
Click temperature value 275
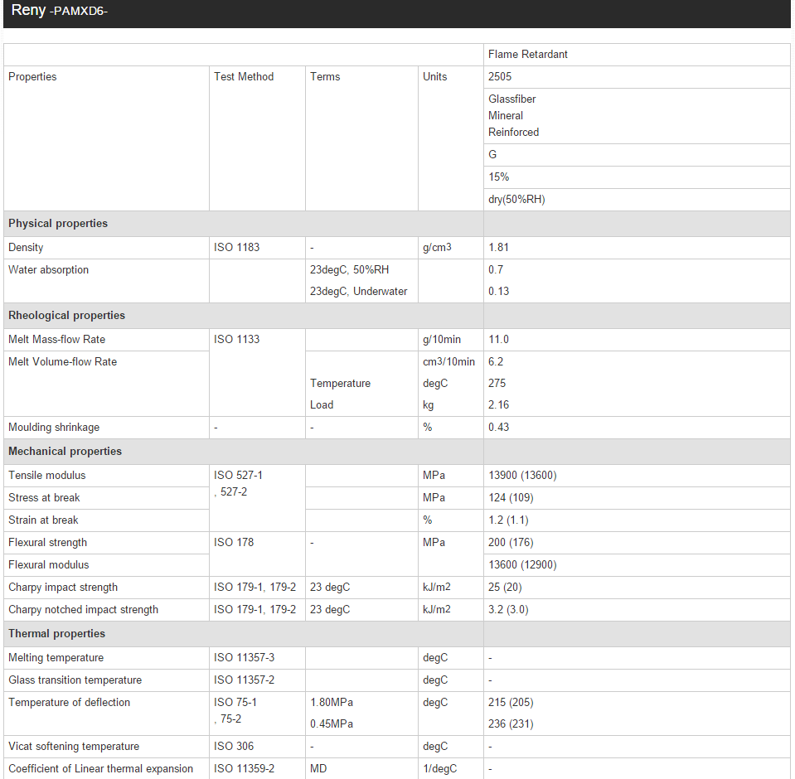(x=497, y=383)
